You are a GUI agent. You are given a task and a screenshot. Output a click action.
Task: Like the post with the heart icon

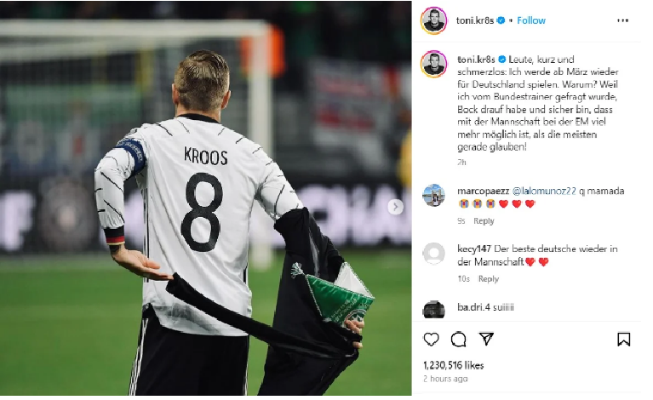[x=431, y=340]
